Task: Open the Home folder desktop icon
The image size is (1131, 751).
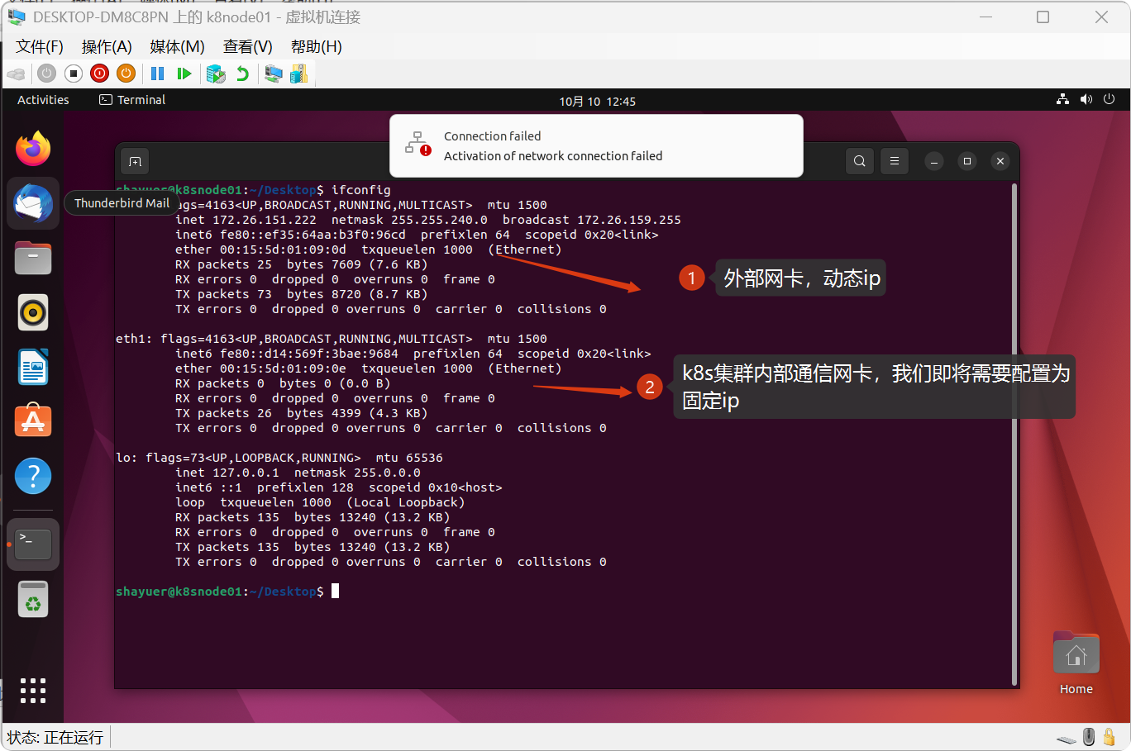Action: tap(1076, 663)
